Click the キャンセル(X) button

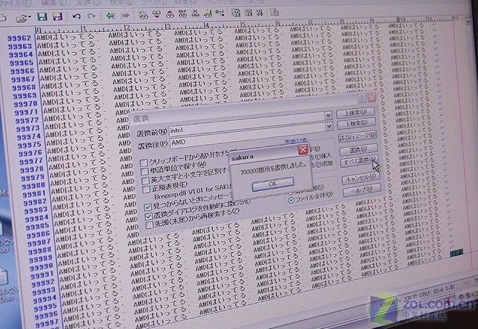[361, 178]
